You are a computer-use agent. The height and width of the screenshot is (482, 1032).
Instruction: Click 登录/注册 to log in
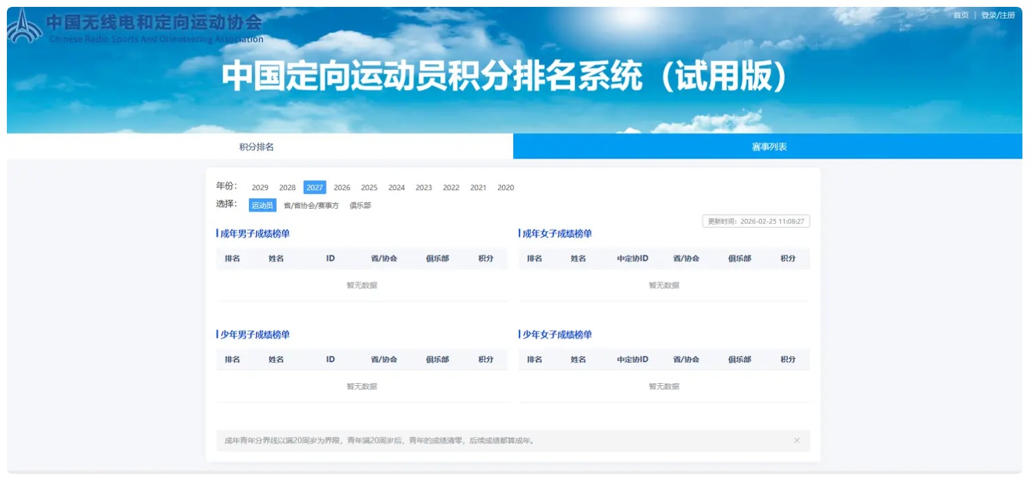pyautogui.click(x=998, y=14)
